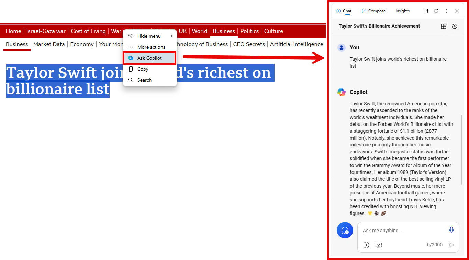Open the Copilot plugins icon
This screenshot has height=260, width=469.
(x=444, y=26)
